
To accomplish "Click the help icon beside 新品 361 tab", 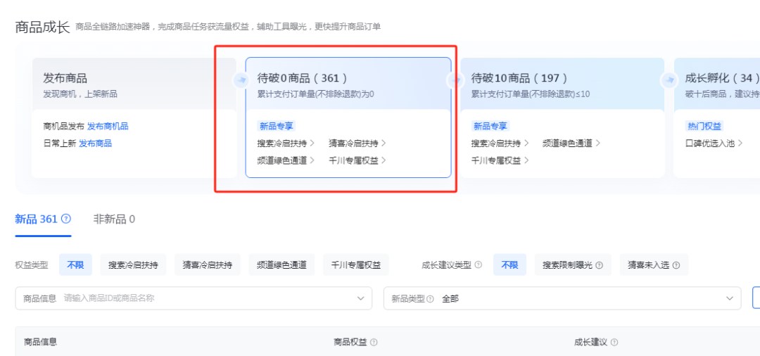I will tap(66, 219).
